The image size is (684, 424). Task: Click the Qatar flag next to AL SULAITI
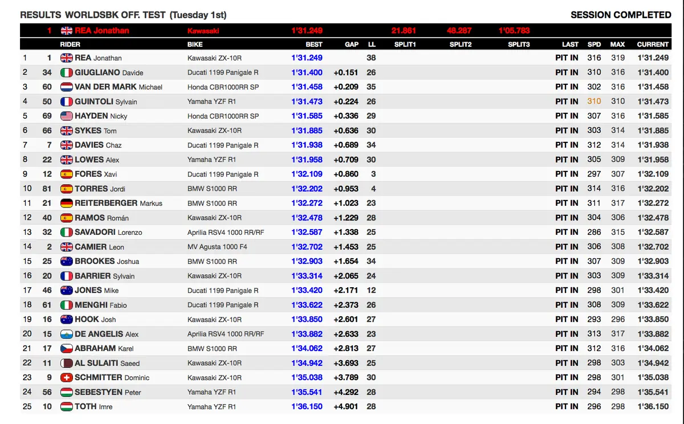pos(67,363)
